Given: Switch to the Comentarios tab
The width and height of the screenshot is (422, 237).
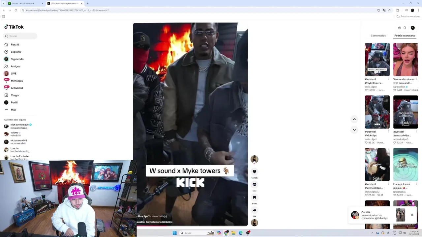Looking at the screenshot, I should coord(378,36).
